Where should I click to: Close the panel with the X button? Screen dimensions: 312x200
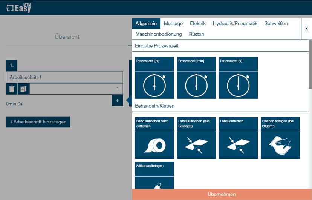coord(306,29)
